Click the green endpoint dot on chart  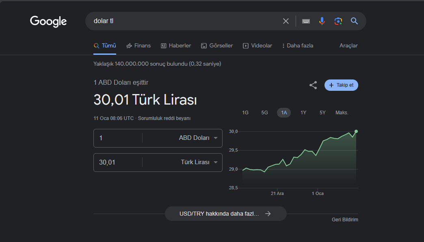[356, 131]
